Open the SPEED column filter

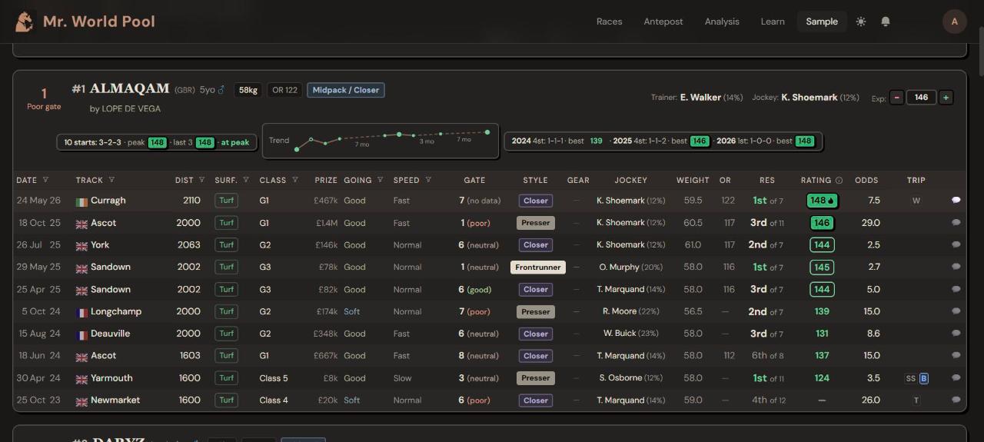[428, 180]
